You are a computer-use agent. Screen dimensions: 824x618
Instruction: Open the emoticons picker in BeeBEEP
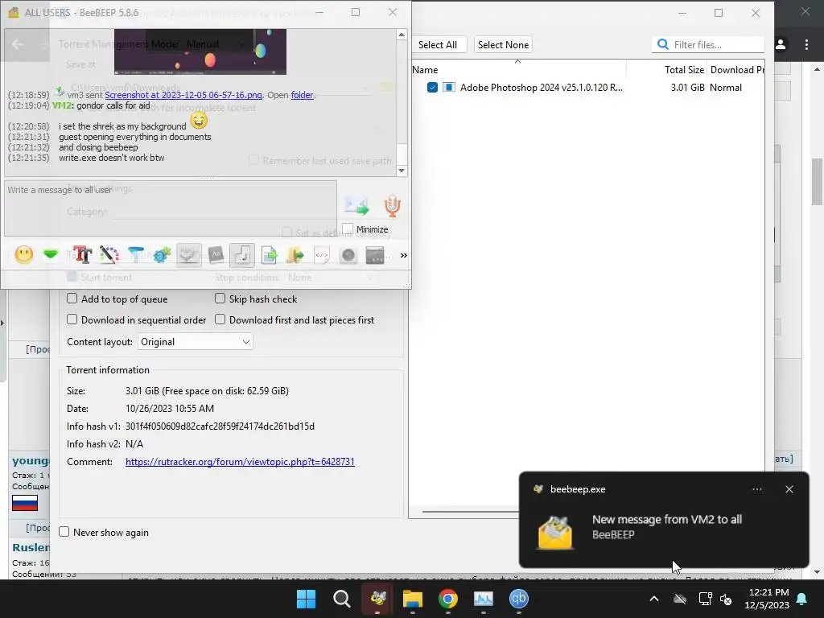click(x=23, y=255)
